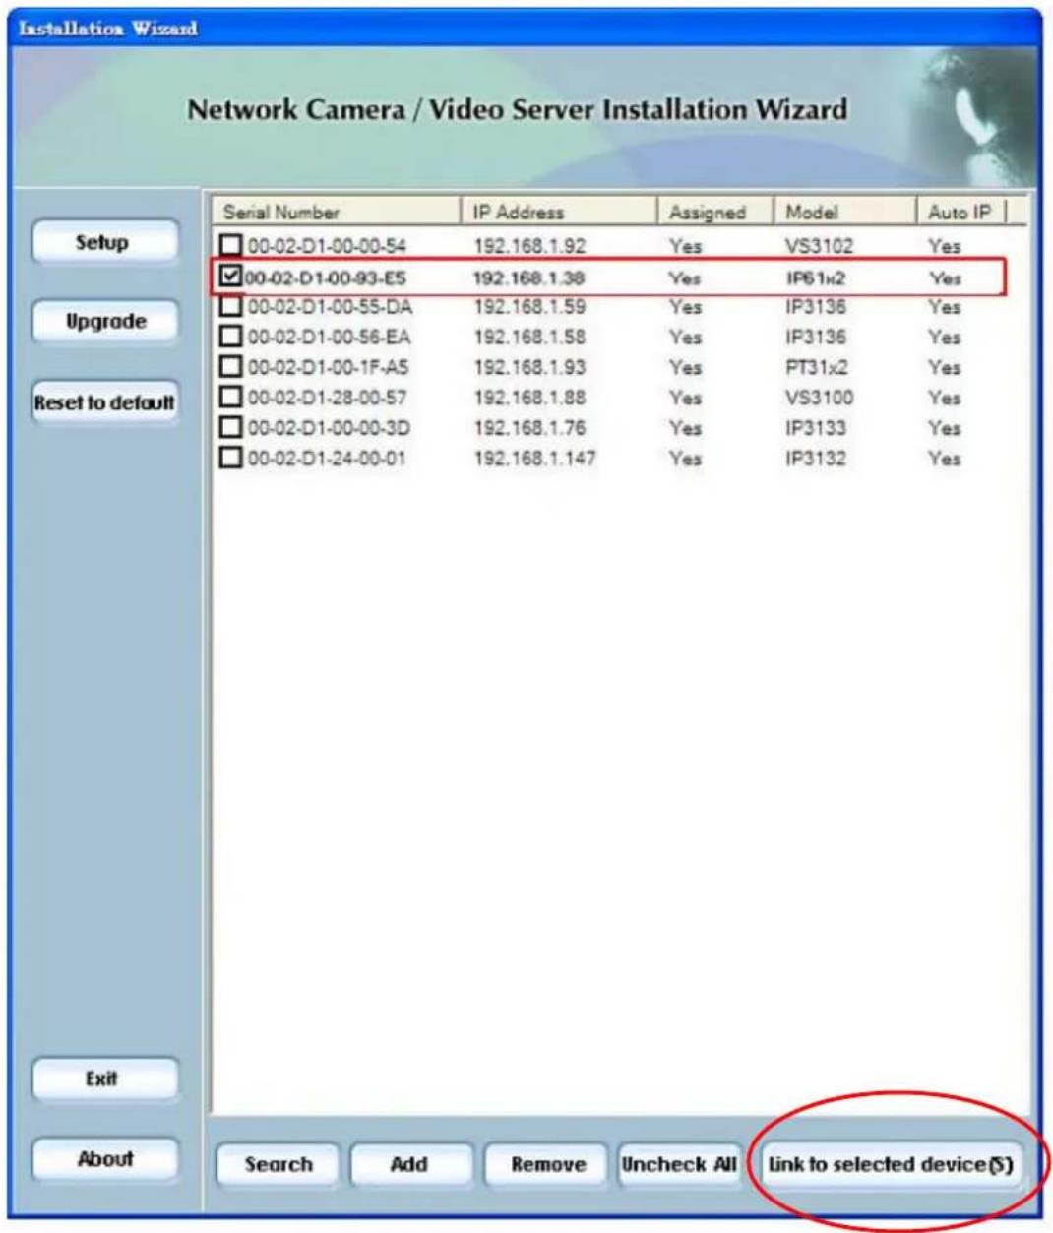Image resolution: width=1053 pixels, height=1233 pixels.
Task: Check the box for 00-02-D1-00-00-3D
Action: (x=230, y=429)
